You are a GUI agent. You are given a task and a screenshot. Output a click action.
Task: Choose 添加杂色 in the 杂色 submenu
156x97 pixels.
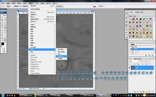point(61,56)
